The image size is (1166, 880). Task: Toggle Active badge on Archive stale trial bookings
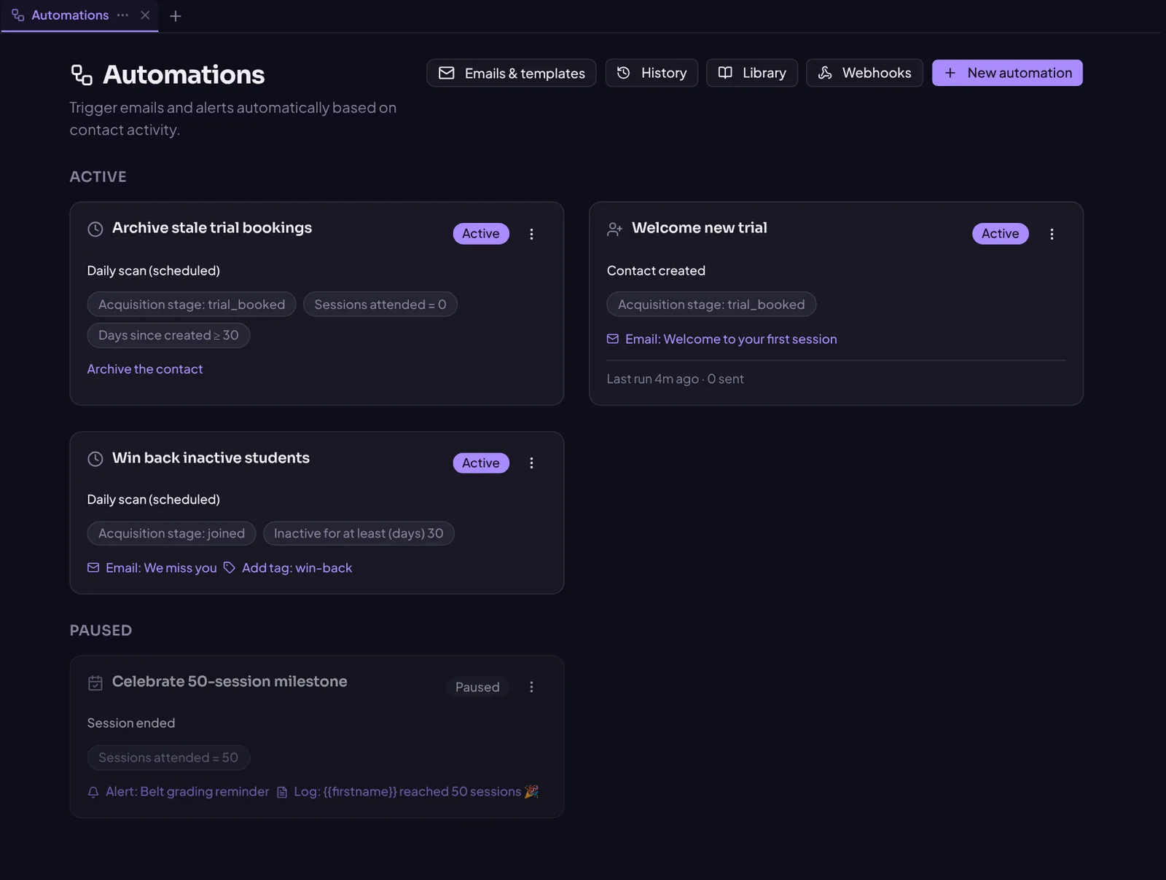pos(481,234)
